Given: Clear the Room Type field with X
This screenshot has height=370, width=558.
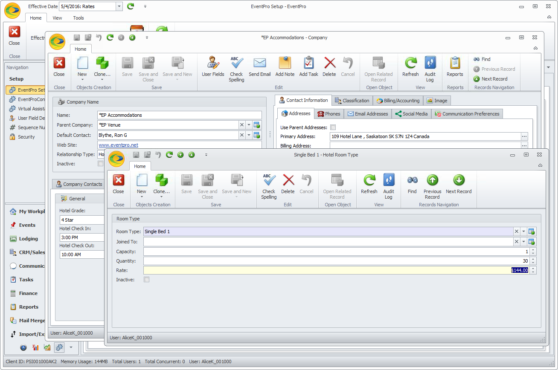Looking at the screenshot, I should tap(517, 231).
